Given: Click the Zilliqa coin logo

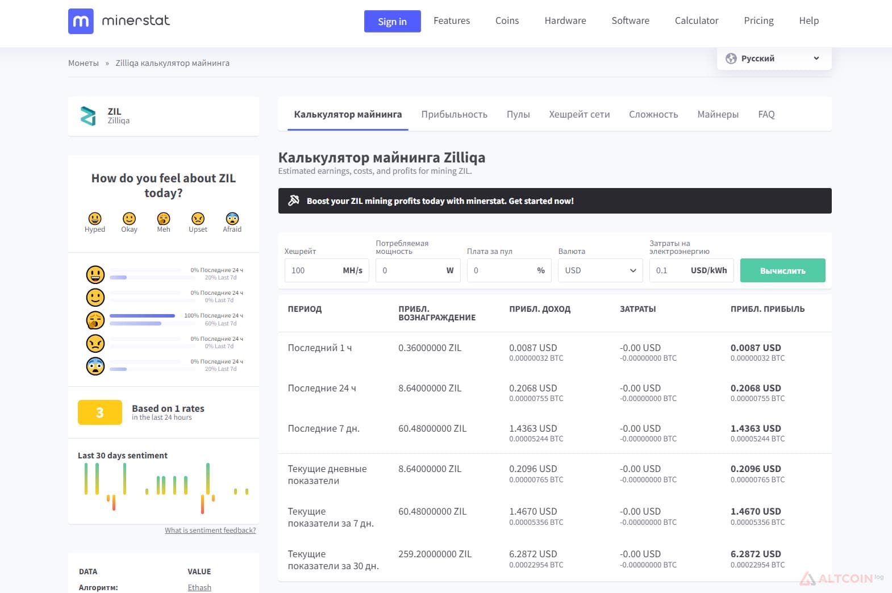Looking at the screenshot, I should (x=88, y=116).
